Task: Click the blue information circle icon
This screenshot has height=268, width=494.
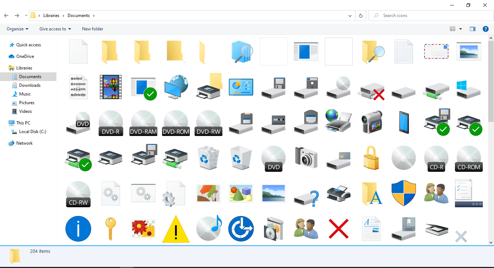Action: [78, 229]
